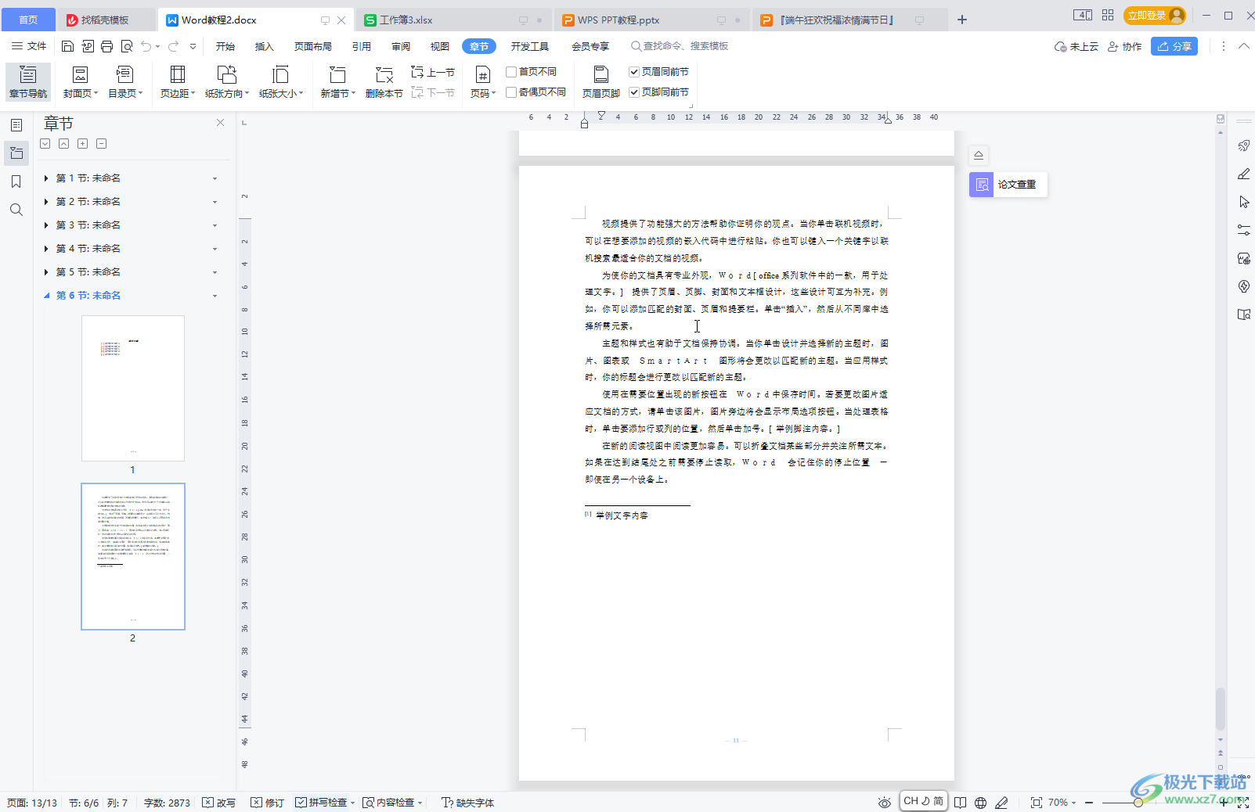
Task: Click the add section plus icon in 章节 panel
Action: (x=82, y=144)
